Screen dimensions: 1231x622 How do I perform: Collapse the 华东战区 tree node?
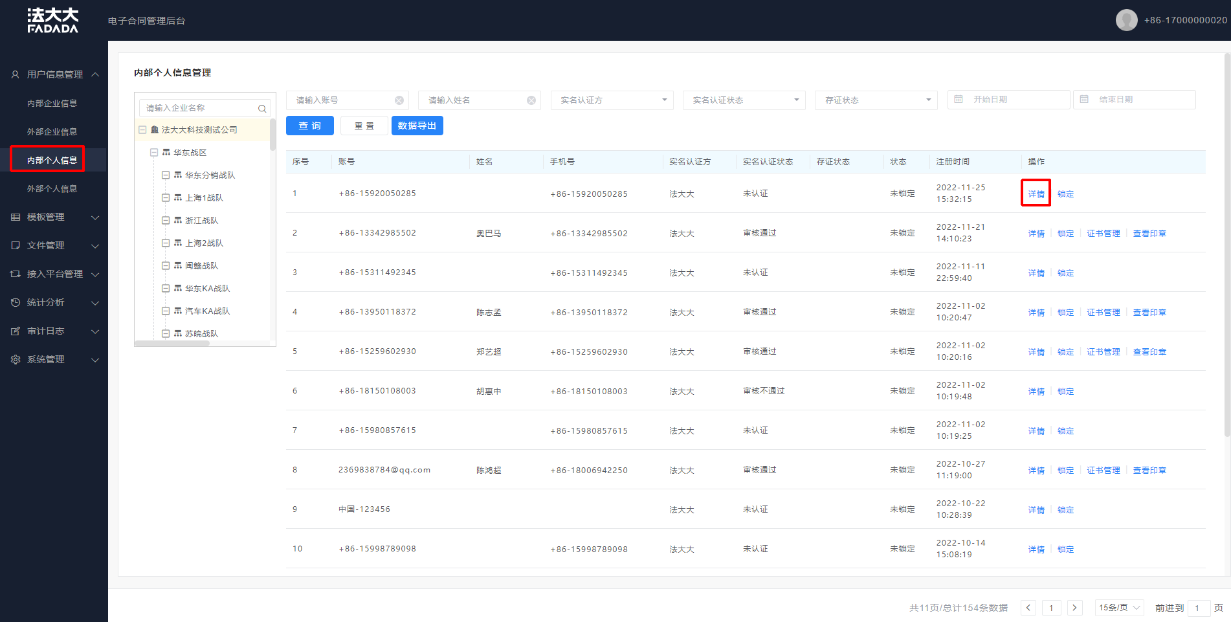pos(154,153)
